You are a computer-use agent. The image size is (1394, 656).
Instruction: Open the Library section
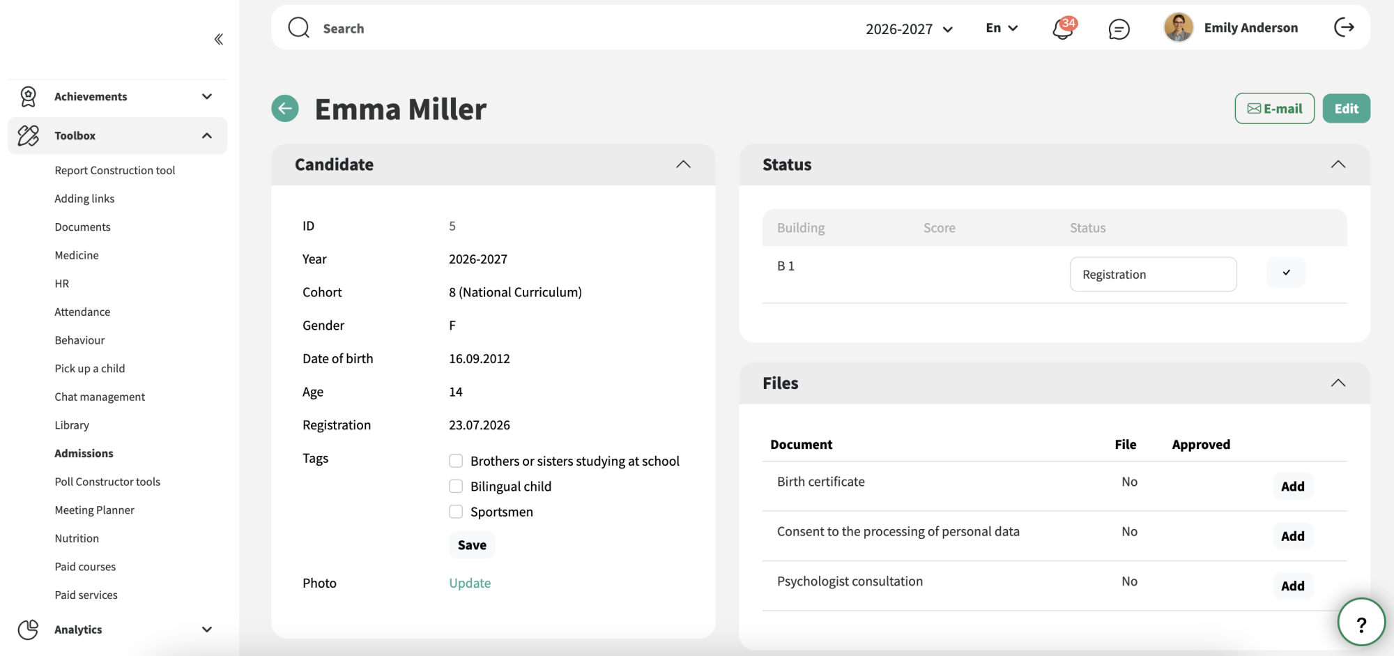click(72, 425)
